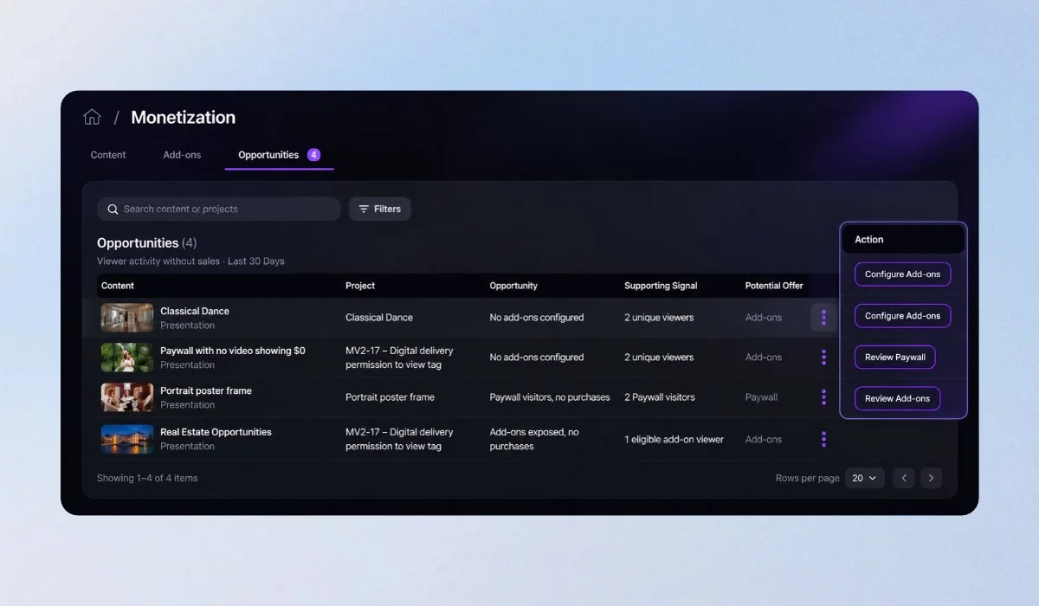Viewport: 1039px width, 606px height.
Task: Switch to the Add-ons tab
Action: click(x=182, y=155)
